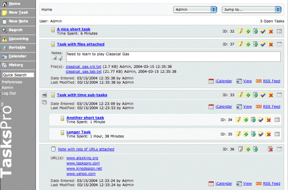Open Preferences in the sidebar

(x=12, y=82)
